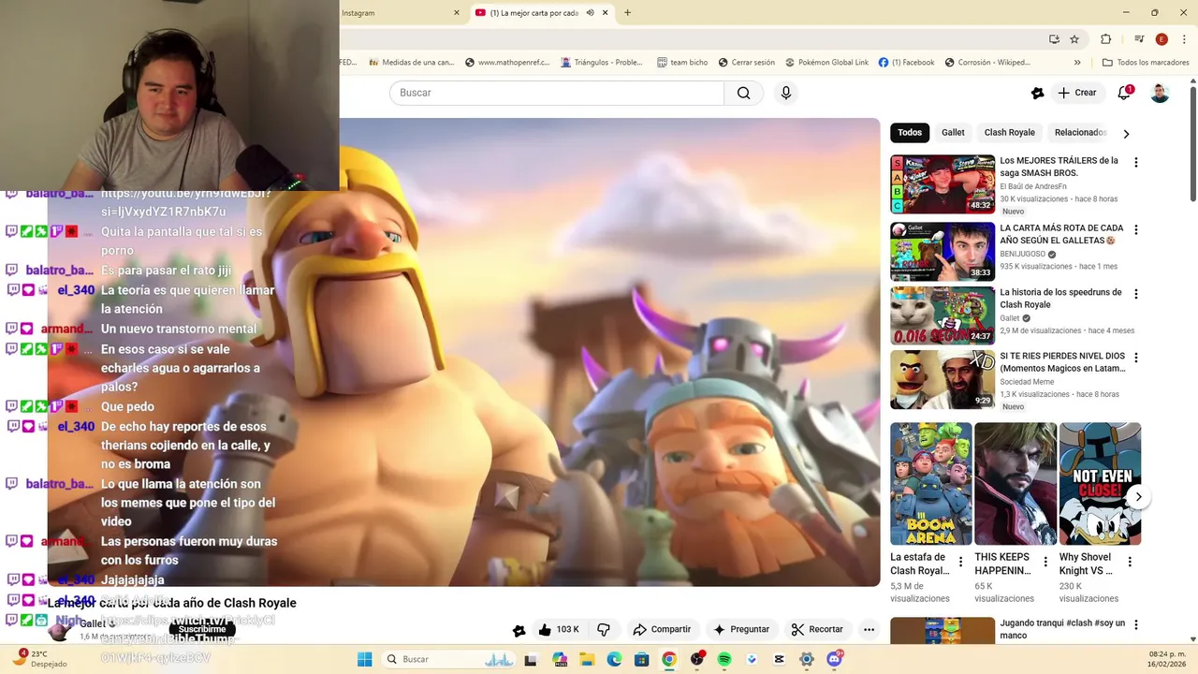Options for La historia de los speedruns video

click(x=1136, y=294)
